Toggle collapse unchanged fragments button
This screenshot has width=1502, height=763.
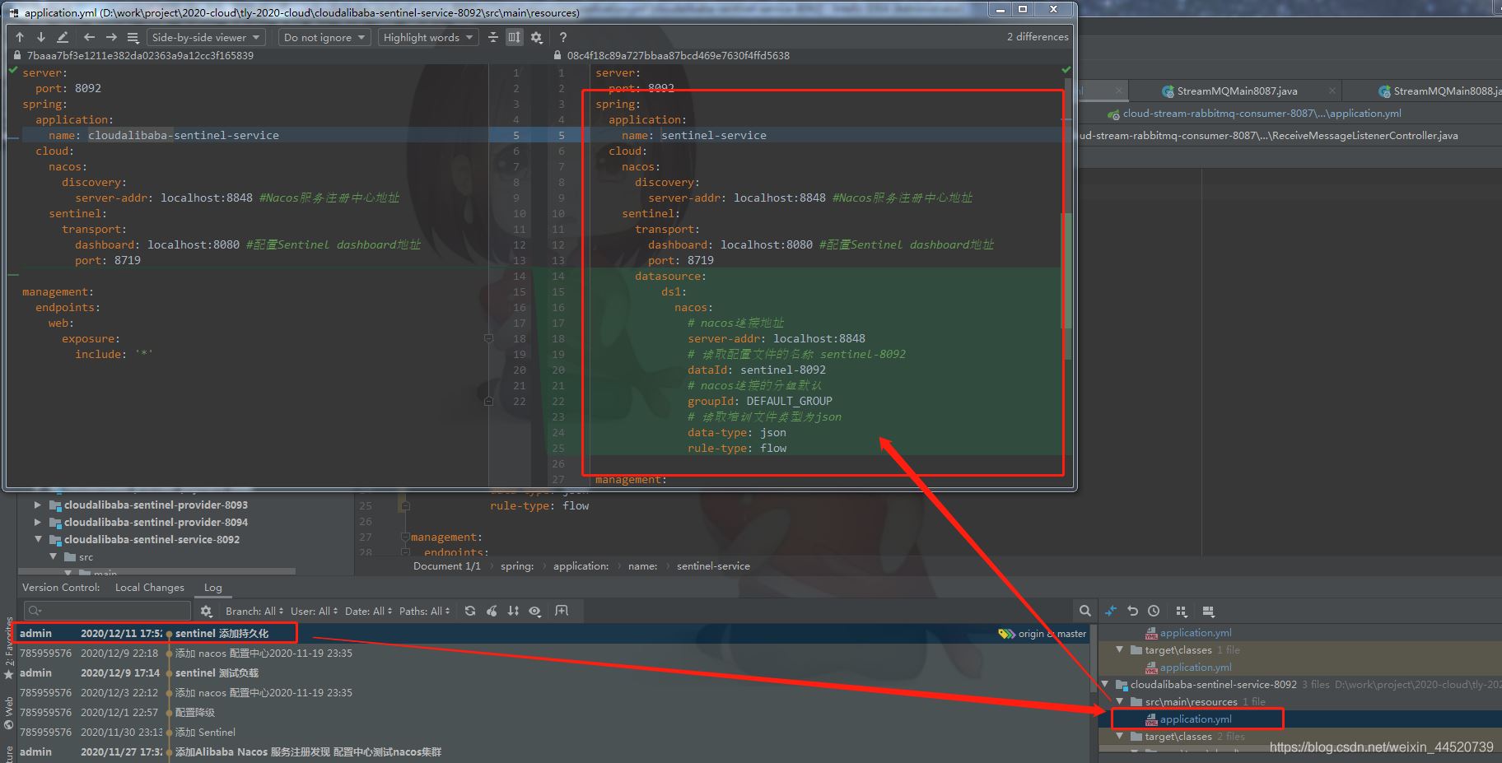492,37
